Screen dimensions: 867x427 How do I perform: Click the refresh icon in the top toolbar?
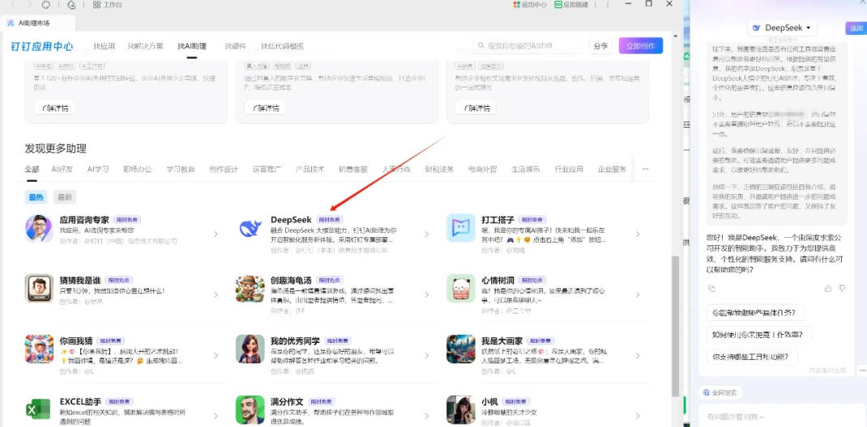[46, 4]
